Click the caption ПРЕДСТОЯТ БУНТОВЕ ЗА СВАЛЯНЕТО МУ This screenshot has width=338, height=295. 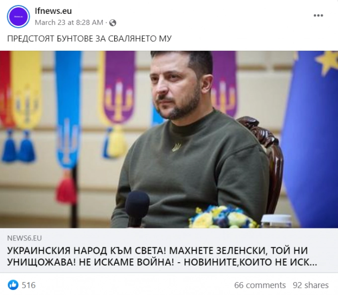(x=89, y=39)
